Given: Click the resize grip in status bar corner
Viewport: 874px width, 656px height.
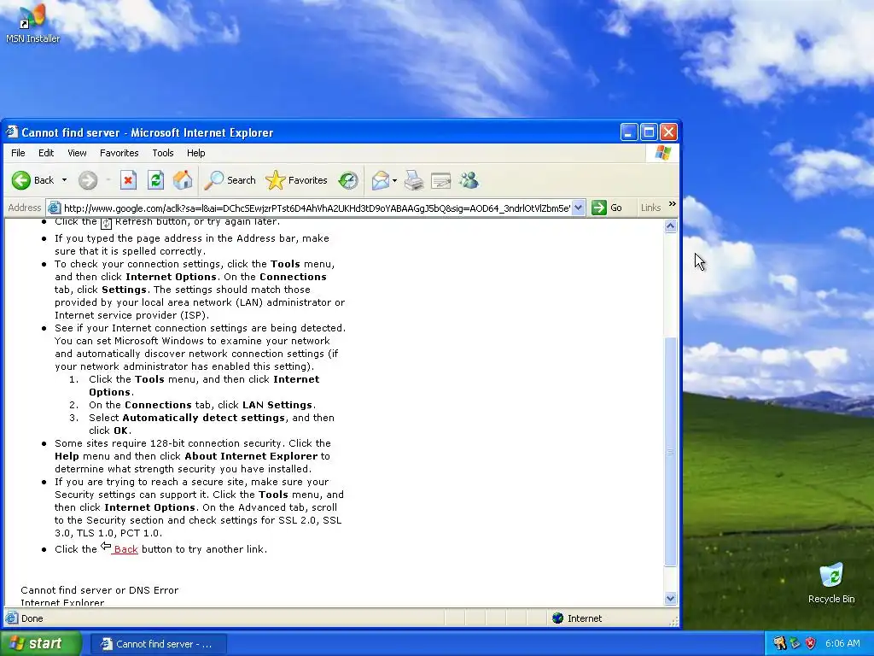Looking at the screenshot, I should pos(673,620).
